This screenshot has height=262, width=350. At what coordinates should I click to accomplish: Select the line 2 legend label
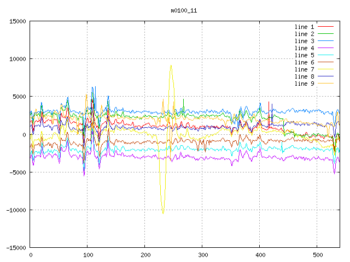tap(304, 34)
